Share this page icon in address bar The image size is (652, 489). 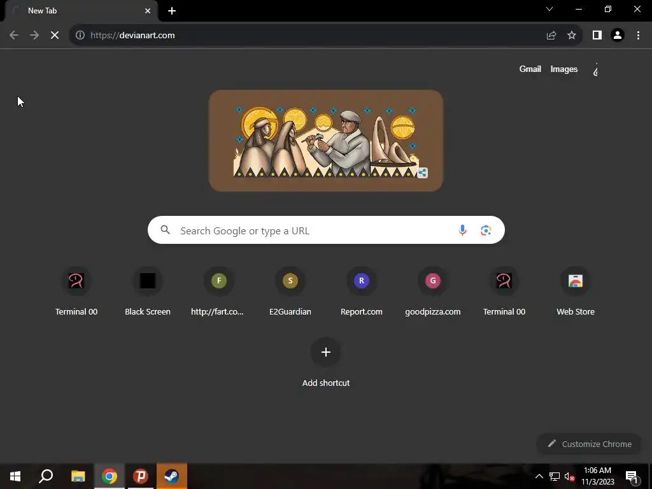click(x=551, y=36)
